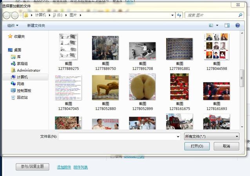250x176 pixels.
Task: Select 库 in the navigation pane
Action: pos(19,57)
